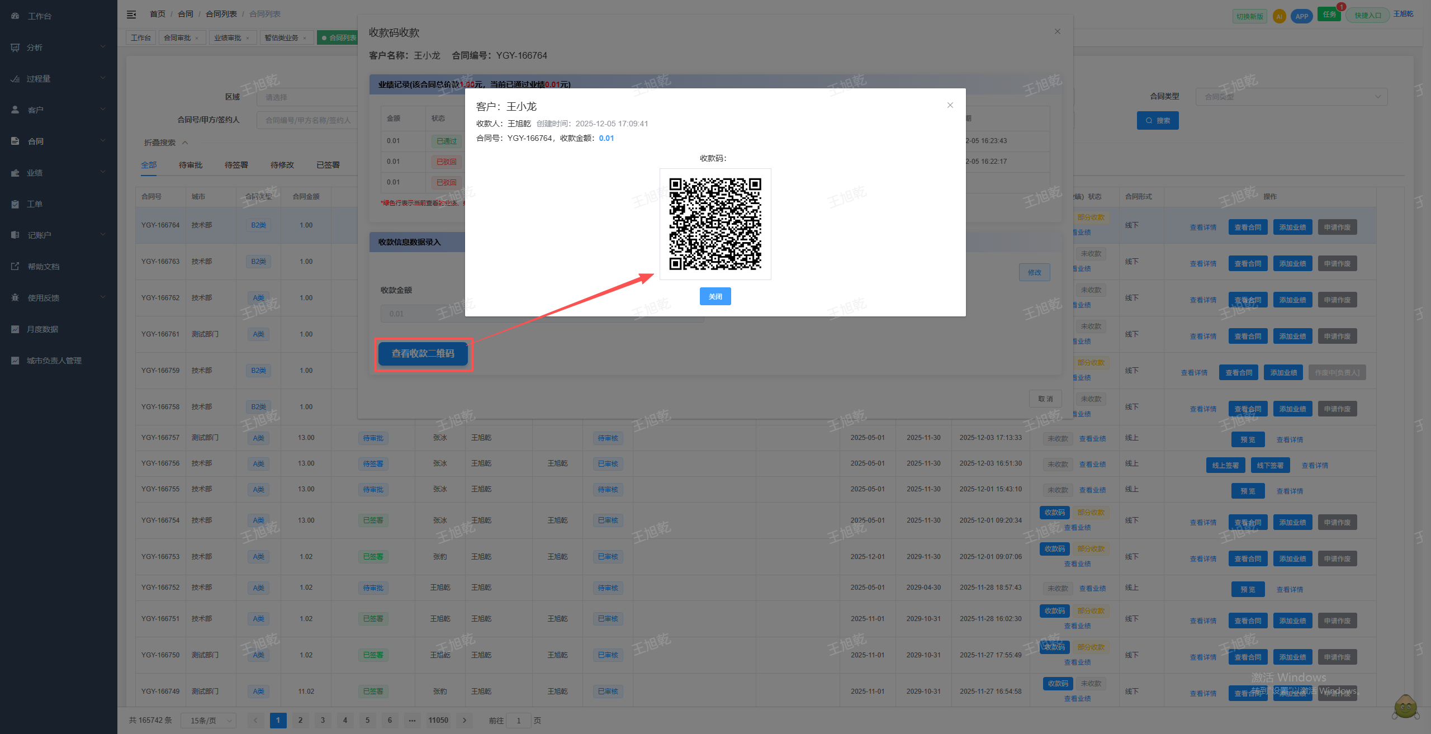The image size is (1431, 734).
Task: Select the 待修改 filter tab
Action: 282,165
